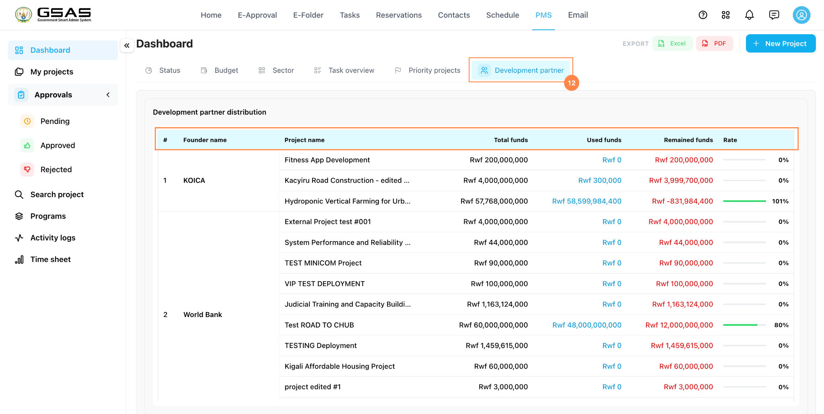Open the Reservations menu

399,15
